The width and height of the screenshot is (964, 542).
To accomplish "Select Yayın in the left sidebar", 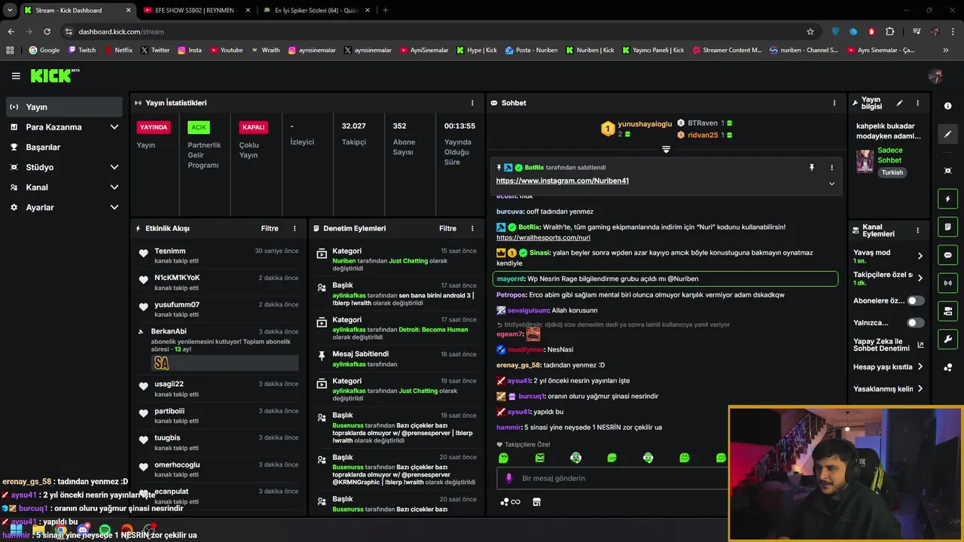I will coord(64,107).
